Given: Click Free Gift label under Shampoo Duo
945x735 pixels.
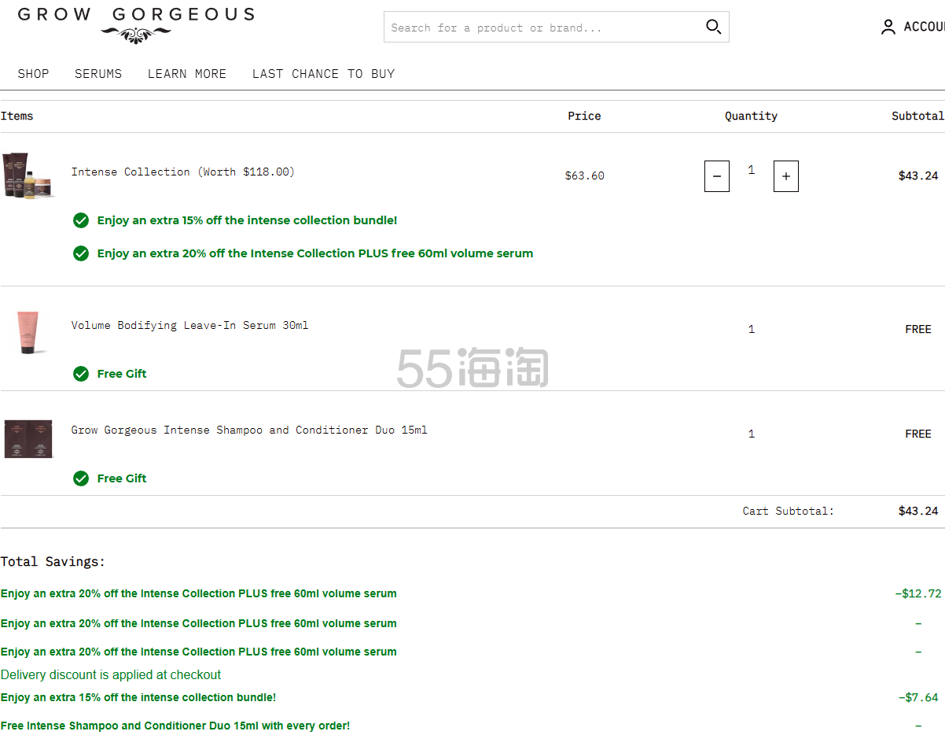Looking at the screenshot, I should [122, 478].
